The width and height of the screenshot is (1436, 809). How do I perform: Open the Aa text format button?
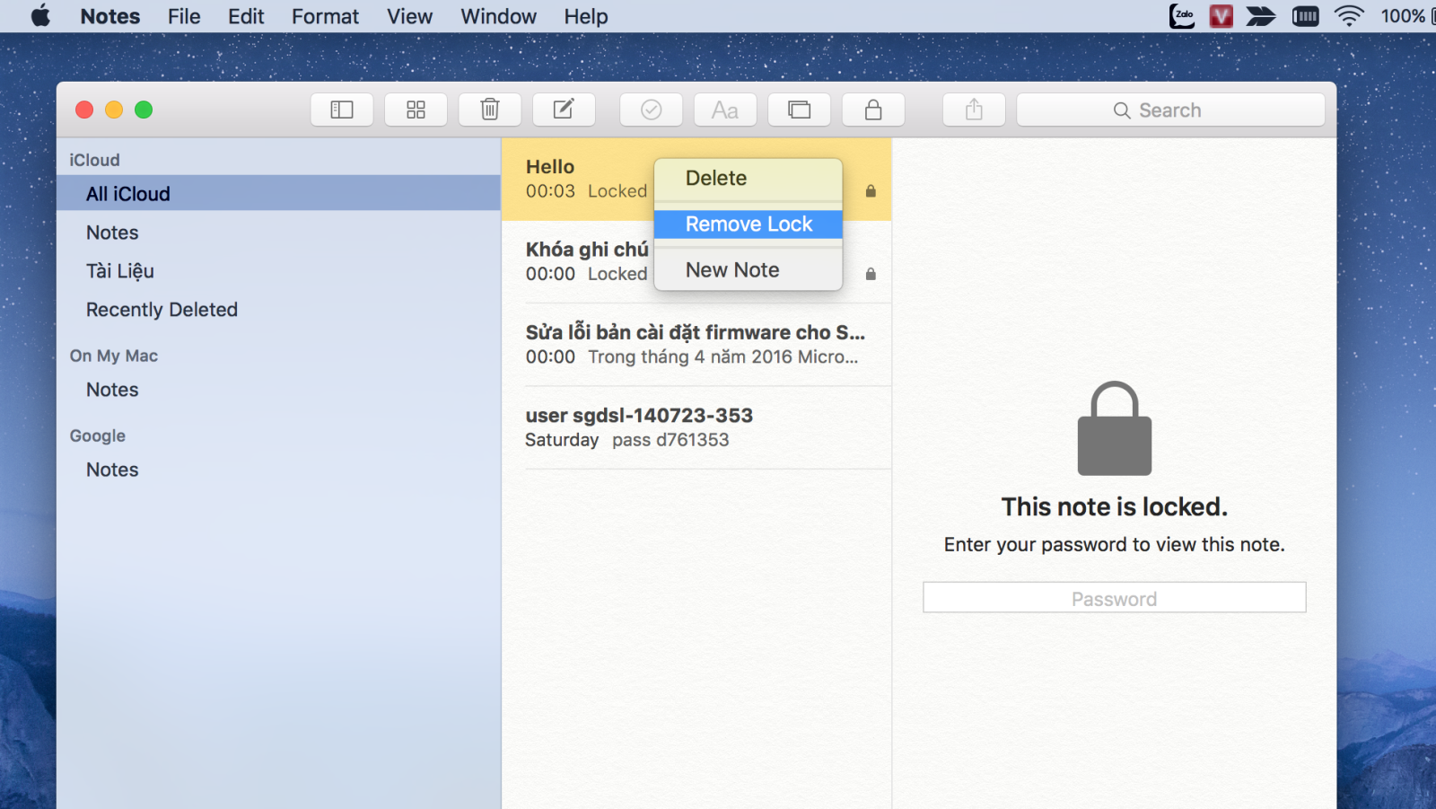coord(725,110)
